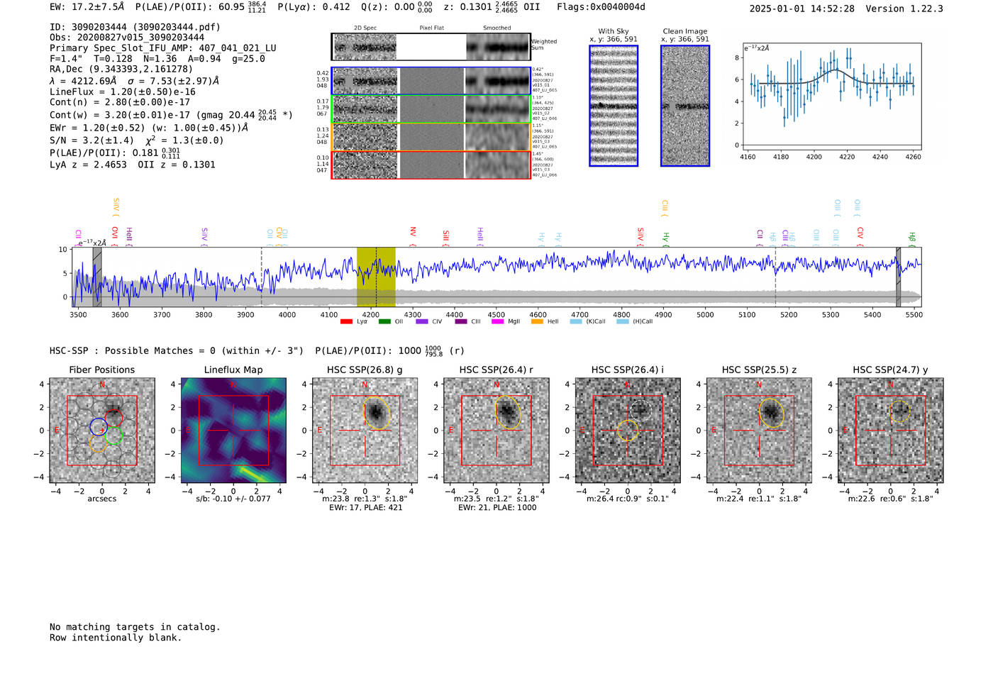Click the (K)CaII legend swatch
The width and height of the screenshot is (993, 676).
coord(576,321)
